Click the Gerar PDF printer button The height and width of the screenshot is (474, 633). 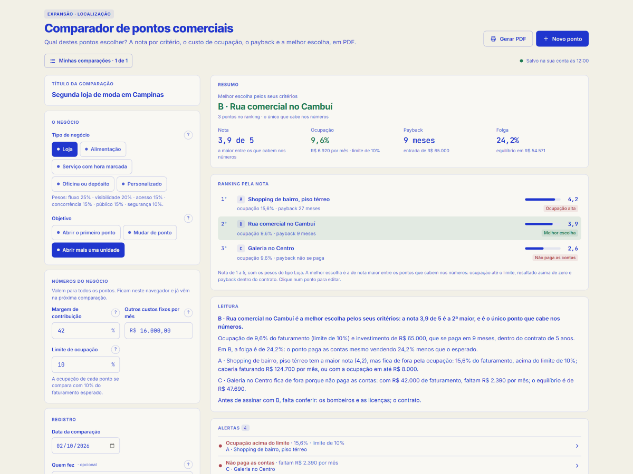pos(508,39)
